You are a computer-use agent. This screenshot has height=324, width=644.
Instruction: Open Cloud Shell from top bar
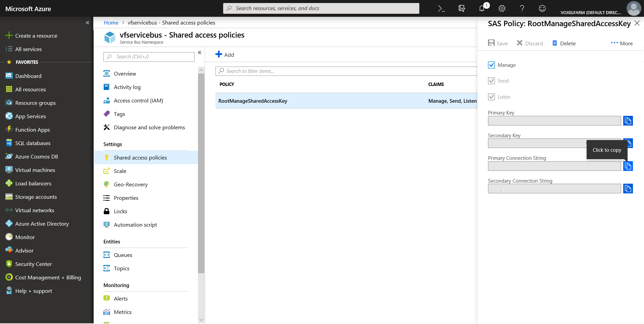click(441, 9)
